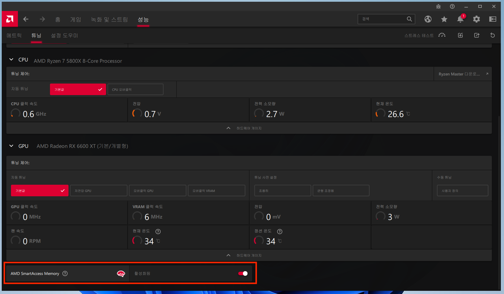Click Ryzen Master 다운로드 button
The height and width of the screenshot is (294, 504).
463,74
